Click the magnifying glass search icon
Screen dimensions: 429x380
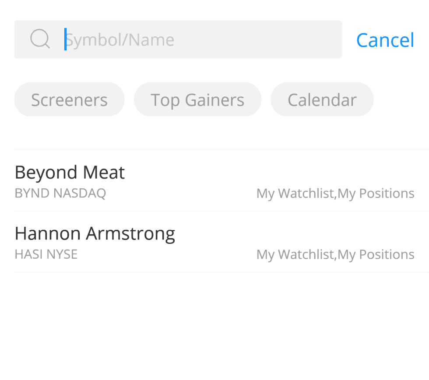(40, 39)
